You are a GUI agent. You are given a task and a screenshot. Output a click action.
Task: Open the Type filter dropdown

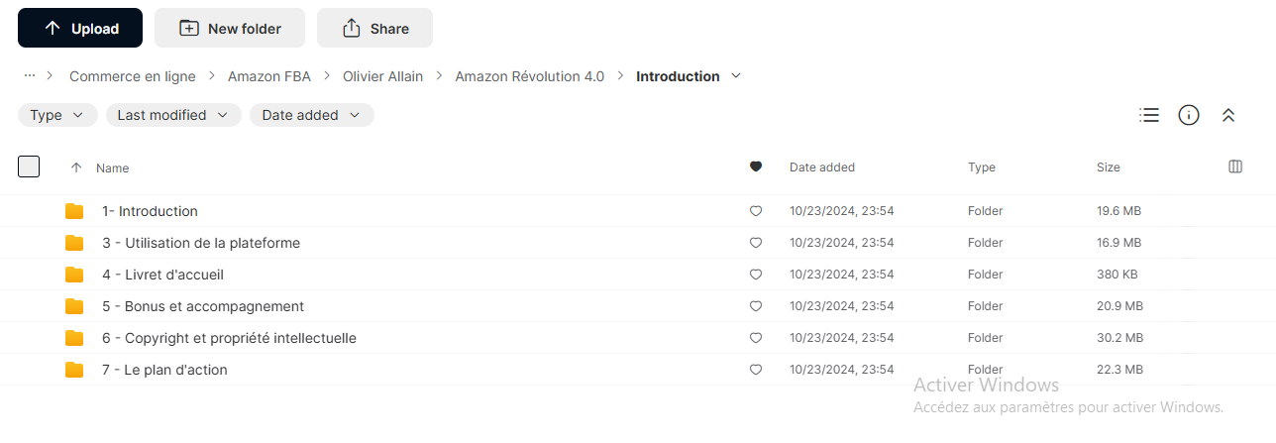[x=57, y=115]
